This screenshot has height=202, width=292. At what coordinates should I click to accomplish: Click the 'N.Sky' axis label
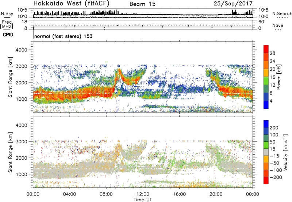pos(7,13)
